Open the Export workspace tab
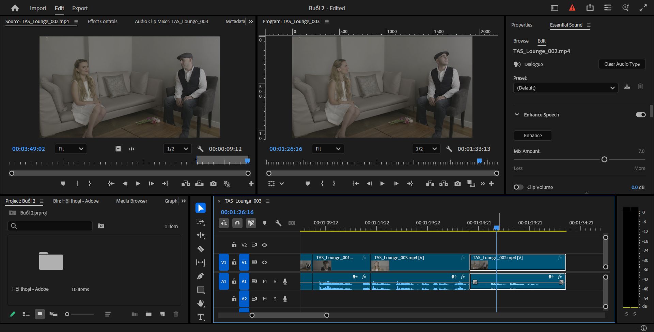This screenshot has height=332, width=654. 80,8
